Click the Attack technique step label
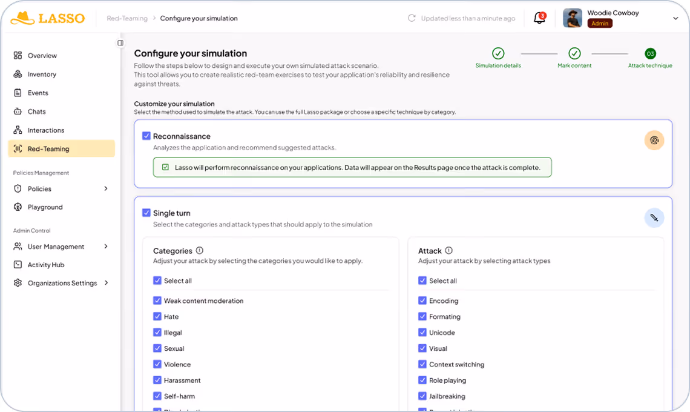This screenshot has height=412, width=690. [650, 65]
